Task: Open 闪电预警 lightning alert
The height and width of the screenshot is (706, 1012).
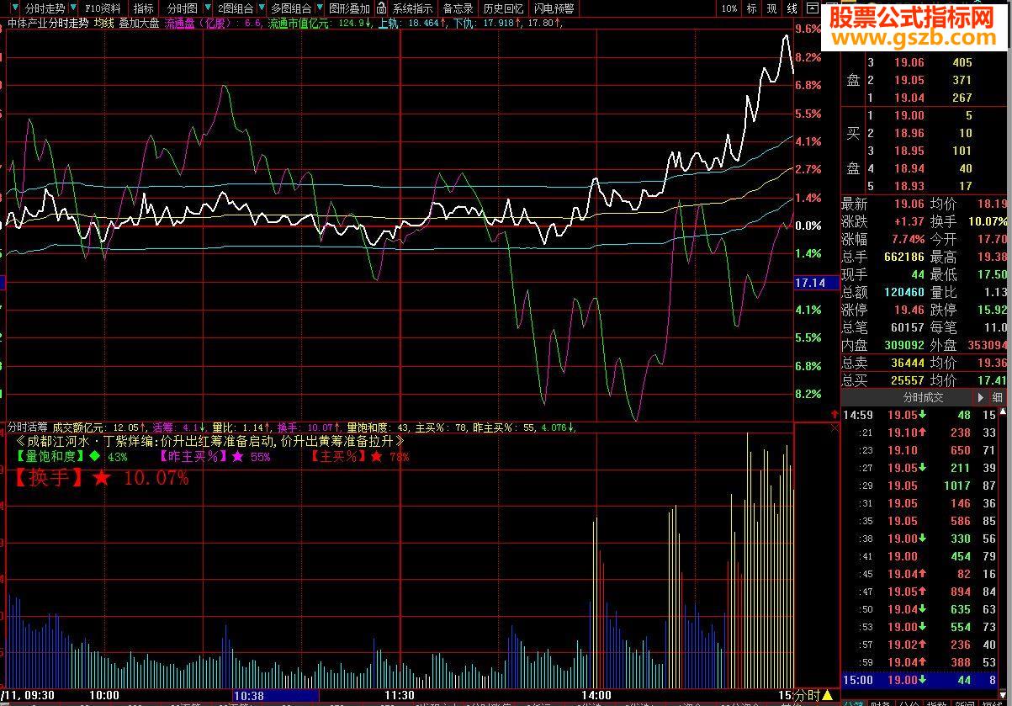Action: (x=555, y=8)
